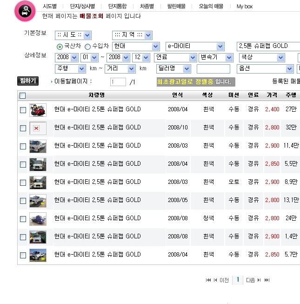Open the 시도 province dropdown

point(73,35)
